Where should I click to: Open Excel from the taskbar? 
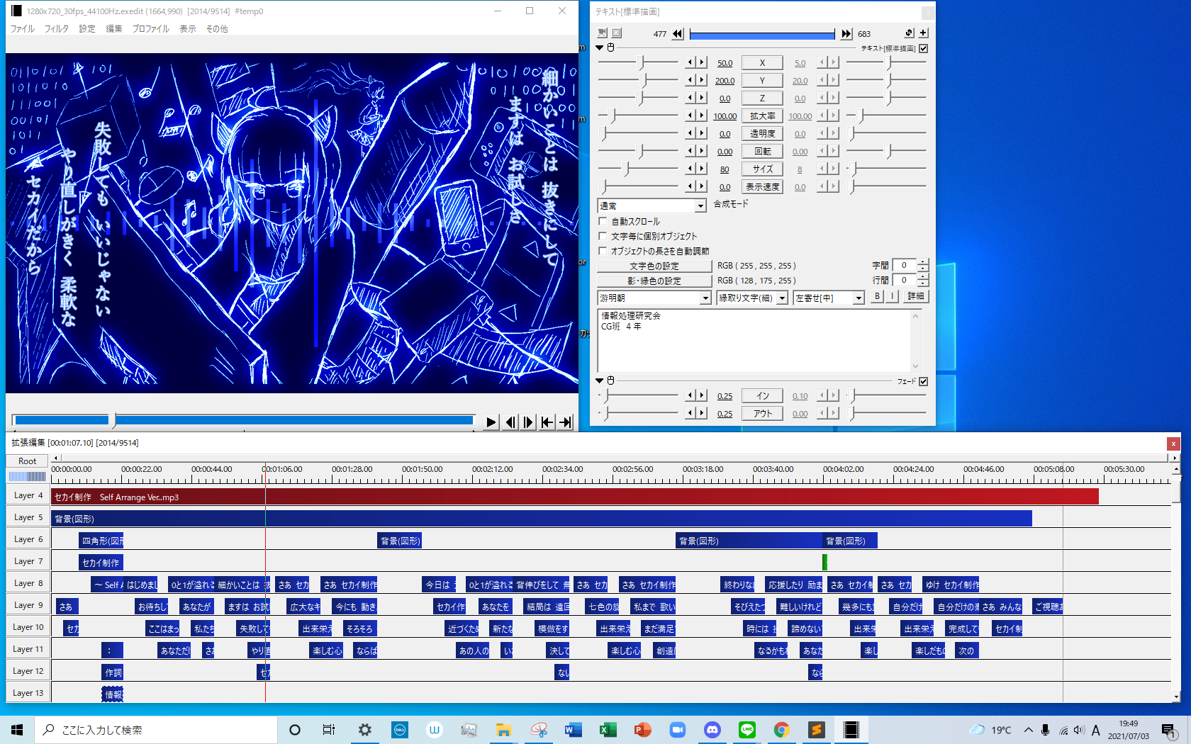608,730
